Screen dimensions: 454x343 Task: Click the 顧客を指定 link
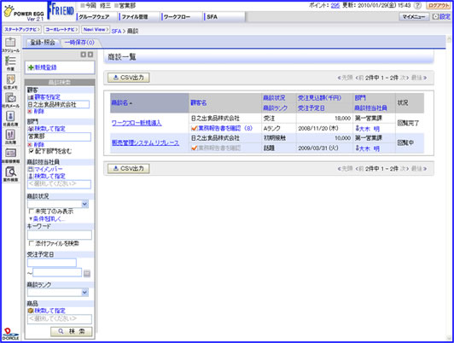pyautogui.click(x=48, y=97)
